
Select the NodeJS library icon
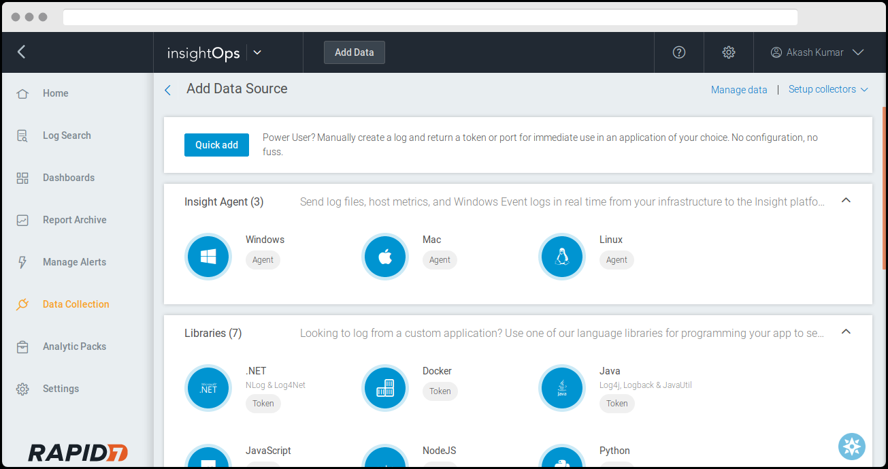385,457
